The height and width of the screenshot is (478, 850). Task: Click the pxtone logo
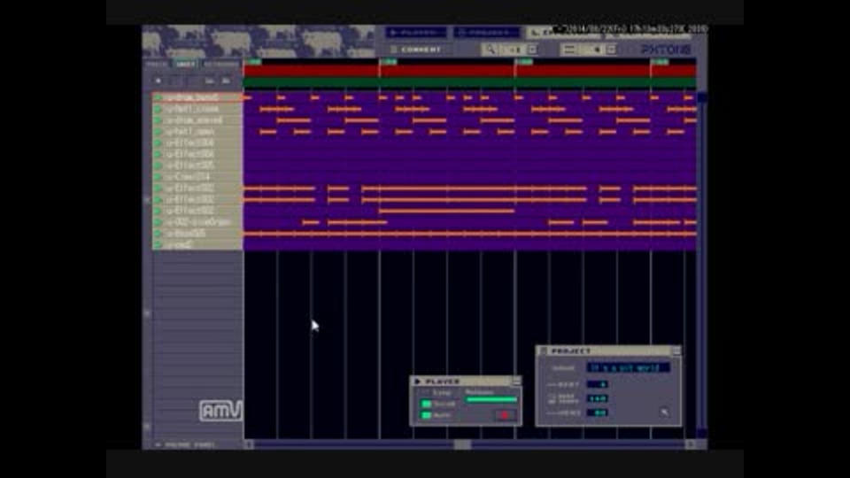click(x=666, y=50)
